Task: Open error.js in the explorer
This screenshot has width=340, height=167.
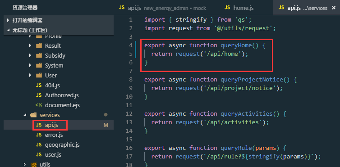Action: (54, 135)
